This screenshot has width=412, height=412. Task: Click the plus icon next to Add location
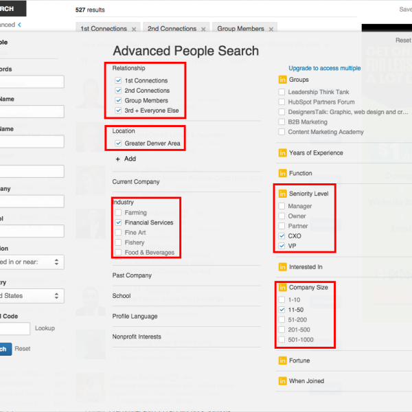(x=117, y=159)
